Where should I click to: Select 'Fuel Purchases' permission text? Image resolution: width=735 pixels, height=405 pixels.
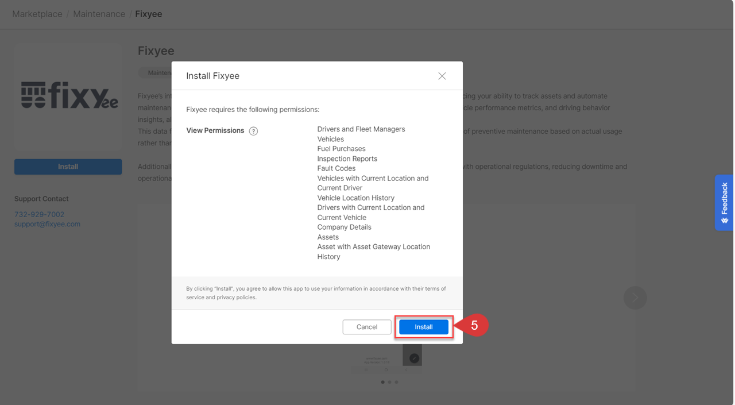click(x=341, y=149)
